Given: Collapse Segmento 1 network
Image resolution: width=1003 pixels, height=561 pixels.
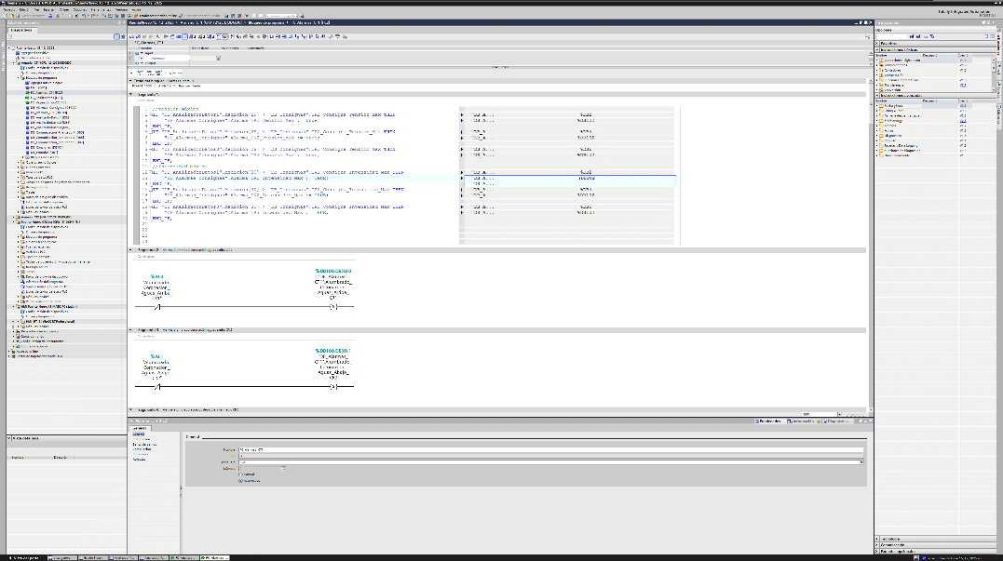Looking at the screenshot, I should [130, 94].
